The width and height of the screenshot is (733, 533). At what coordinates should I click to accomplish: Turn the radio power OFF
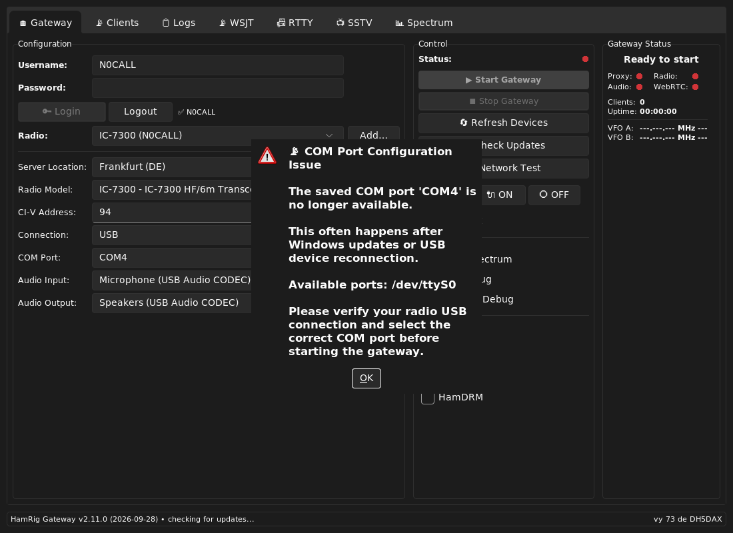[x=554, y=195]
